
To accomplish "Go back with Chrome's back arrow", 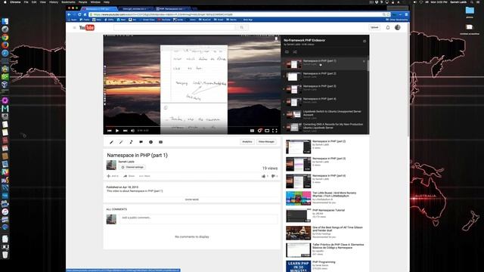I will coord(69,14).
